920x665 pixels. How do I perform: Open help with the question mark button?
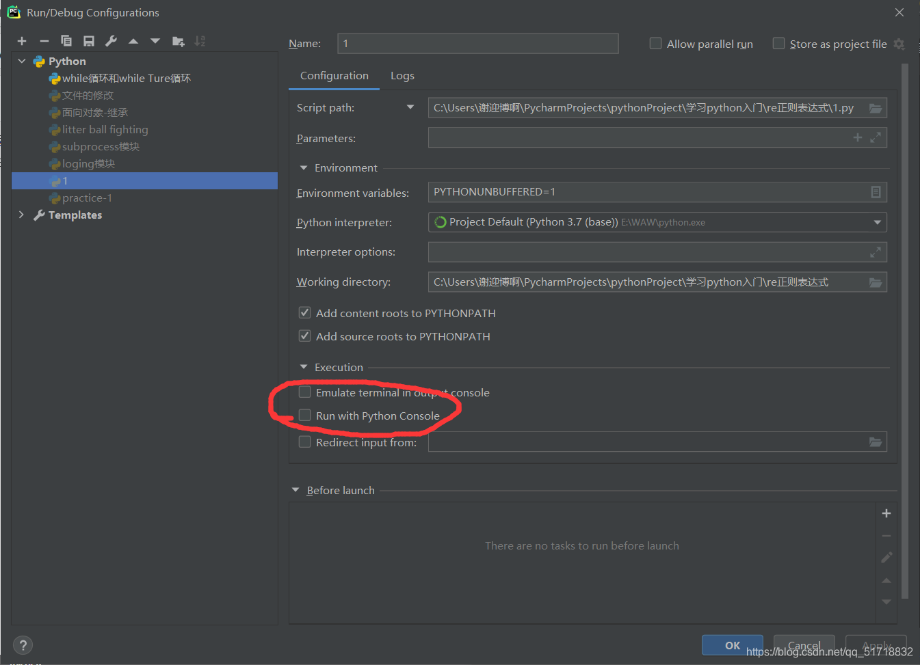point(23,645)
